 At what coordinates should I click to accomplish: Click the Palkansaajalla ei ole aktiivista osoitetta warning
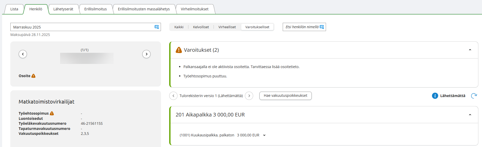pos(242,67)
